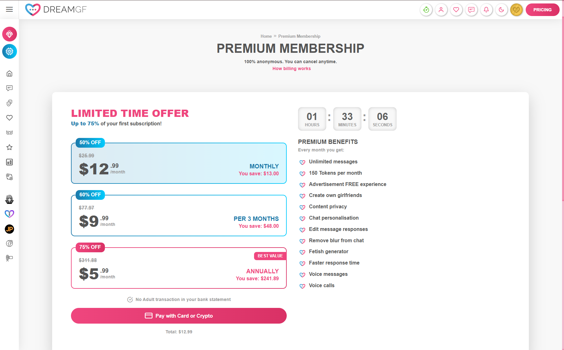564x350 pixels.
Task: Open the PRICING page
Action: (x=542, y=10)
